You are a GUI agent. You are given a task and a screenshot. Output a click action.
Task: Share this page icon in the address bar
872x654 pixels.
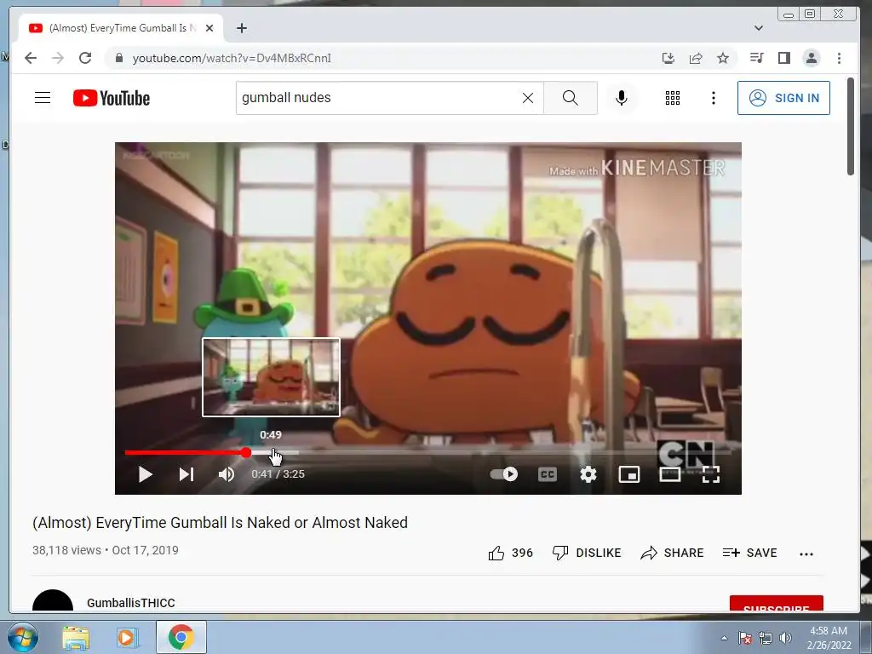coord(696,58)
